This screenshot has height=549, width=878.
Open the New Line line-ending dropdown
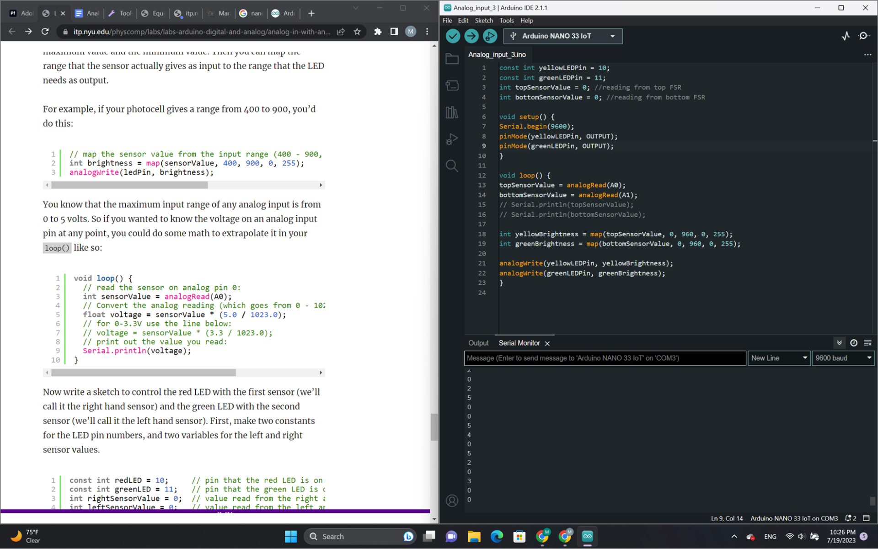[x=779, y=358]
